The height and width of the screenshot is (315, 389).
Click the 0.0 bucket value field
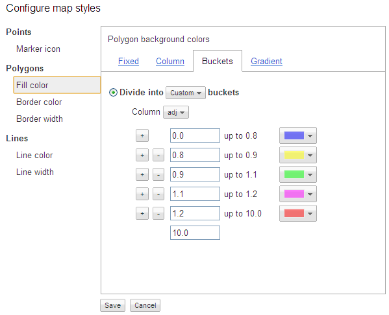(x=195, y=135)
